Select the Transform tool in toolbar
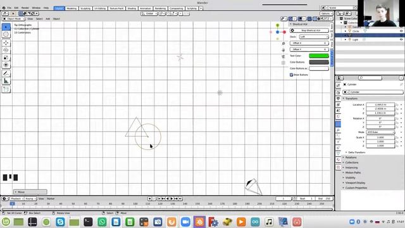 click(6, 65)
